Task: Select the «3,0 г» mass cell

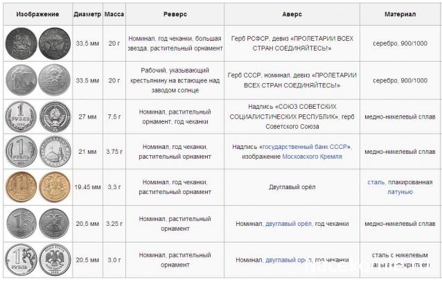Action: (114, 260)
